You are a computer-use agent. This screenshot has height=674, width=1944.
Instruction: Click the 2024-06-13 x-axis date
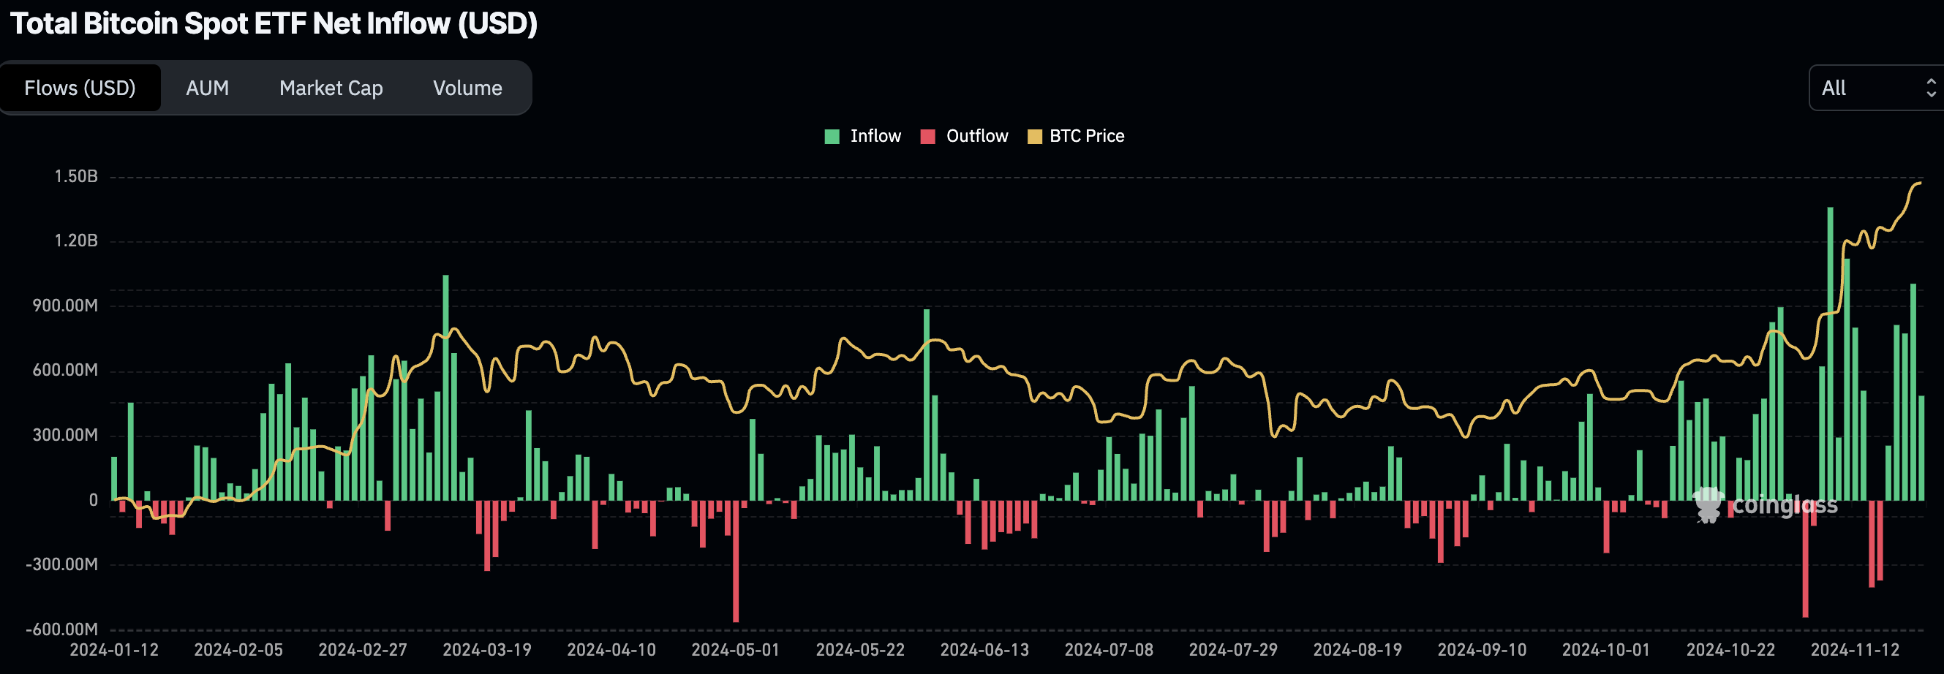tap(985, 651)
